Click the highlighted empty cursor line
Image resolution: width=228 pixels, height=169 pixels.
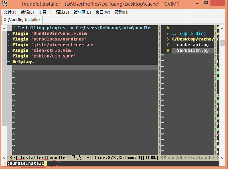pyautogui.click(x=85, y=67)
